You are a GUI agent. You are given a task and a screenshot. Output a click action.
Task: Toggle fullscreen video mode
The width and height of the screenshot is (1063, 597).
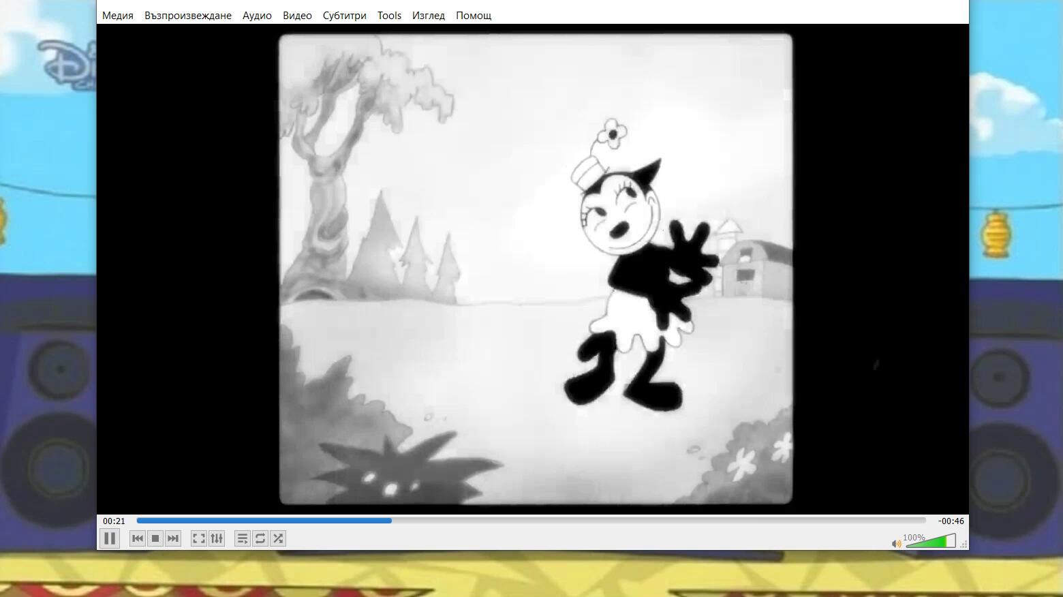pyautogui.click(x=198, y=538)
